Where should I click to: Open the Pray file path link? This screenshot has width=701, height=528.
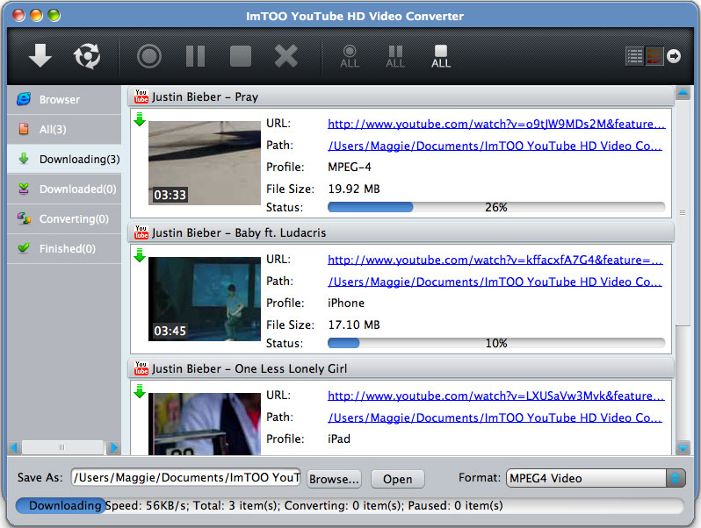click(495, 146)
